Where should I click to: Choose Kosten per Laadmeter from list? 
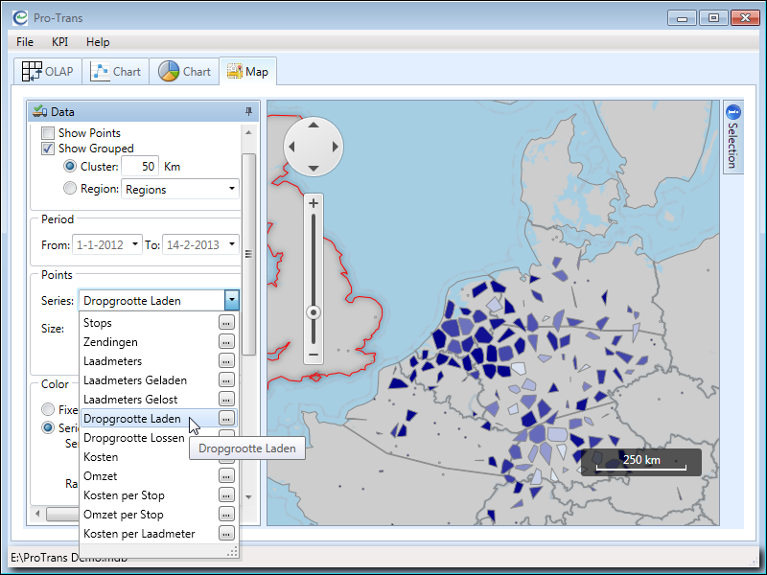click(x=139, y=534)
